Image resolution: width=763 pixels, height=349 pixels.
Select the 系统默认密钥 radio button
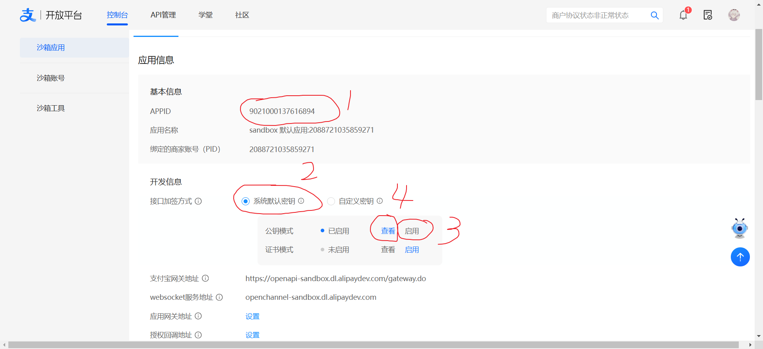tap(246, 201)
